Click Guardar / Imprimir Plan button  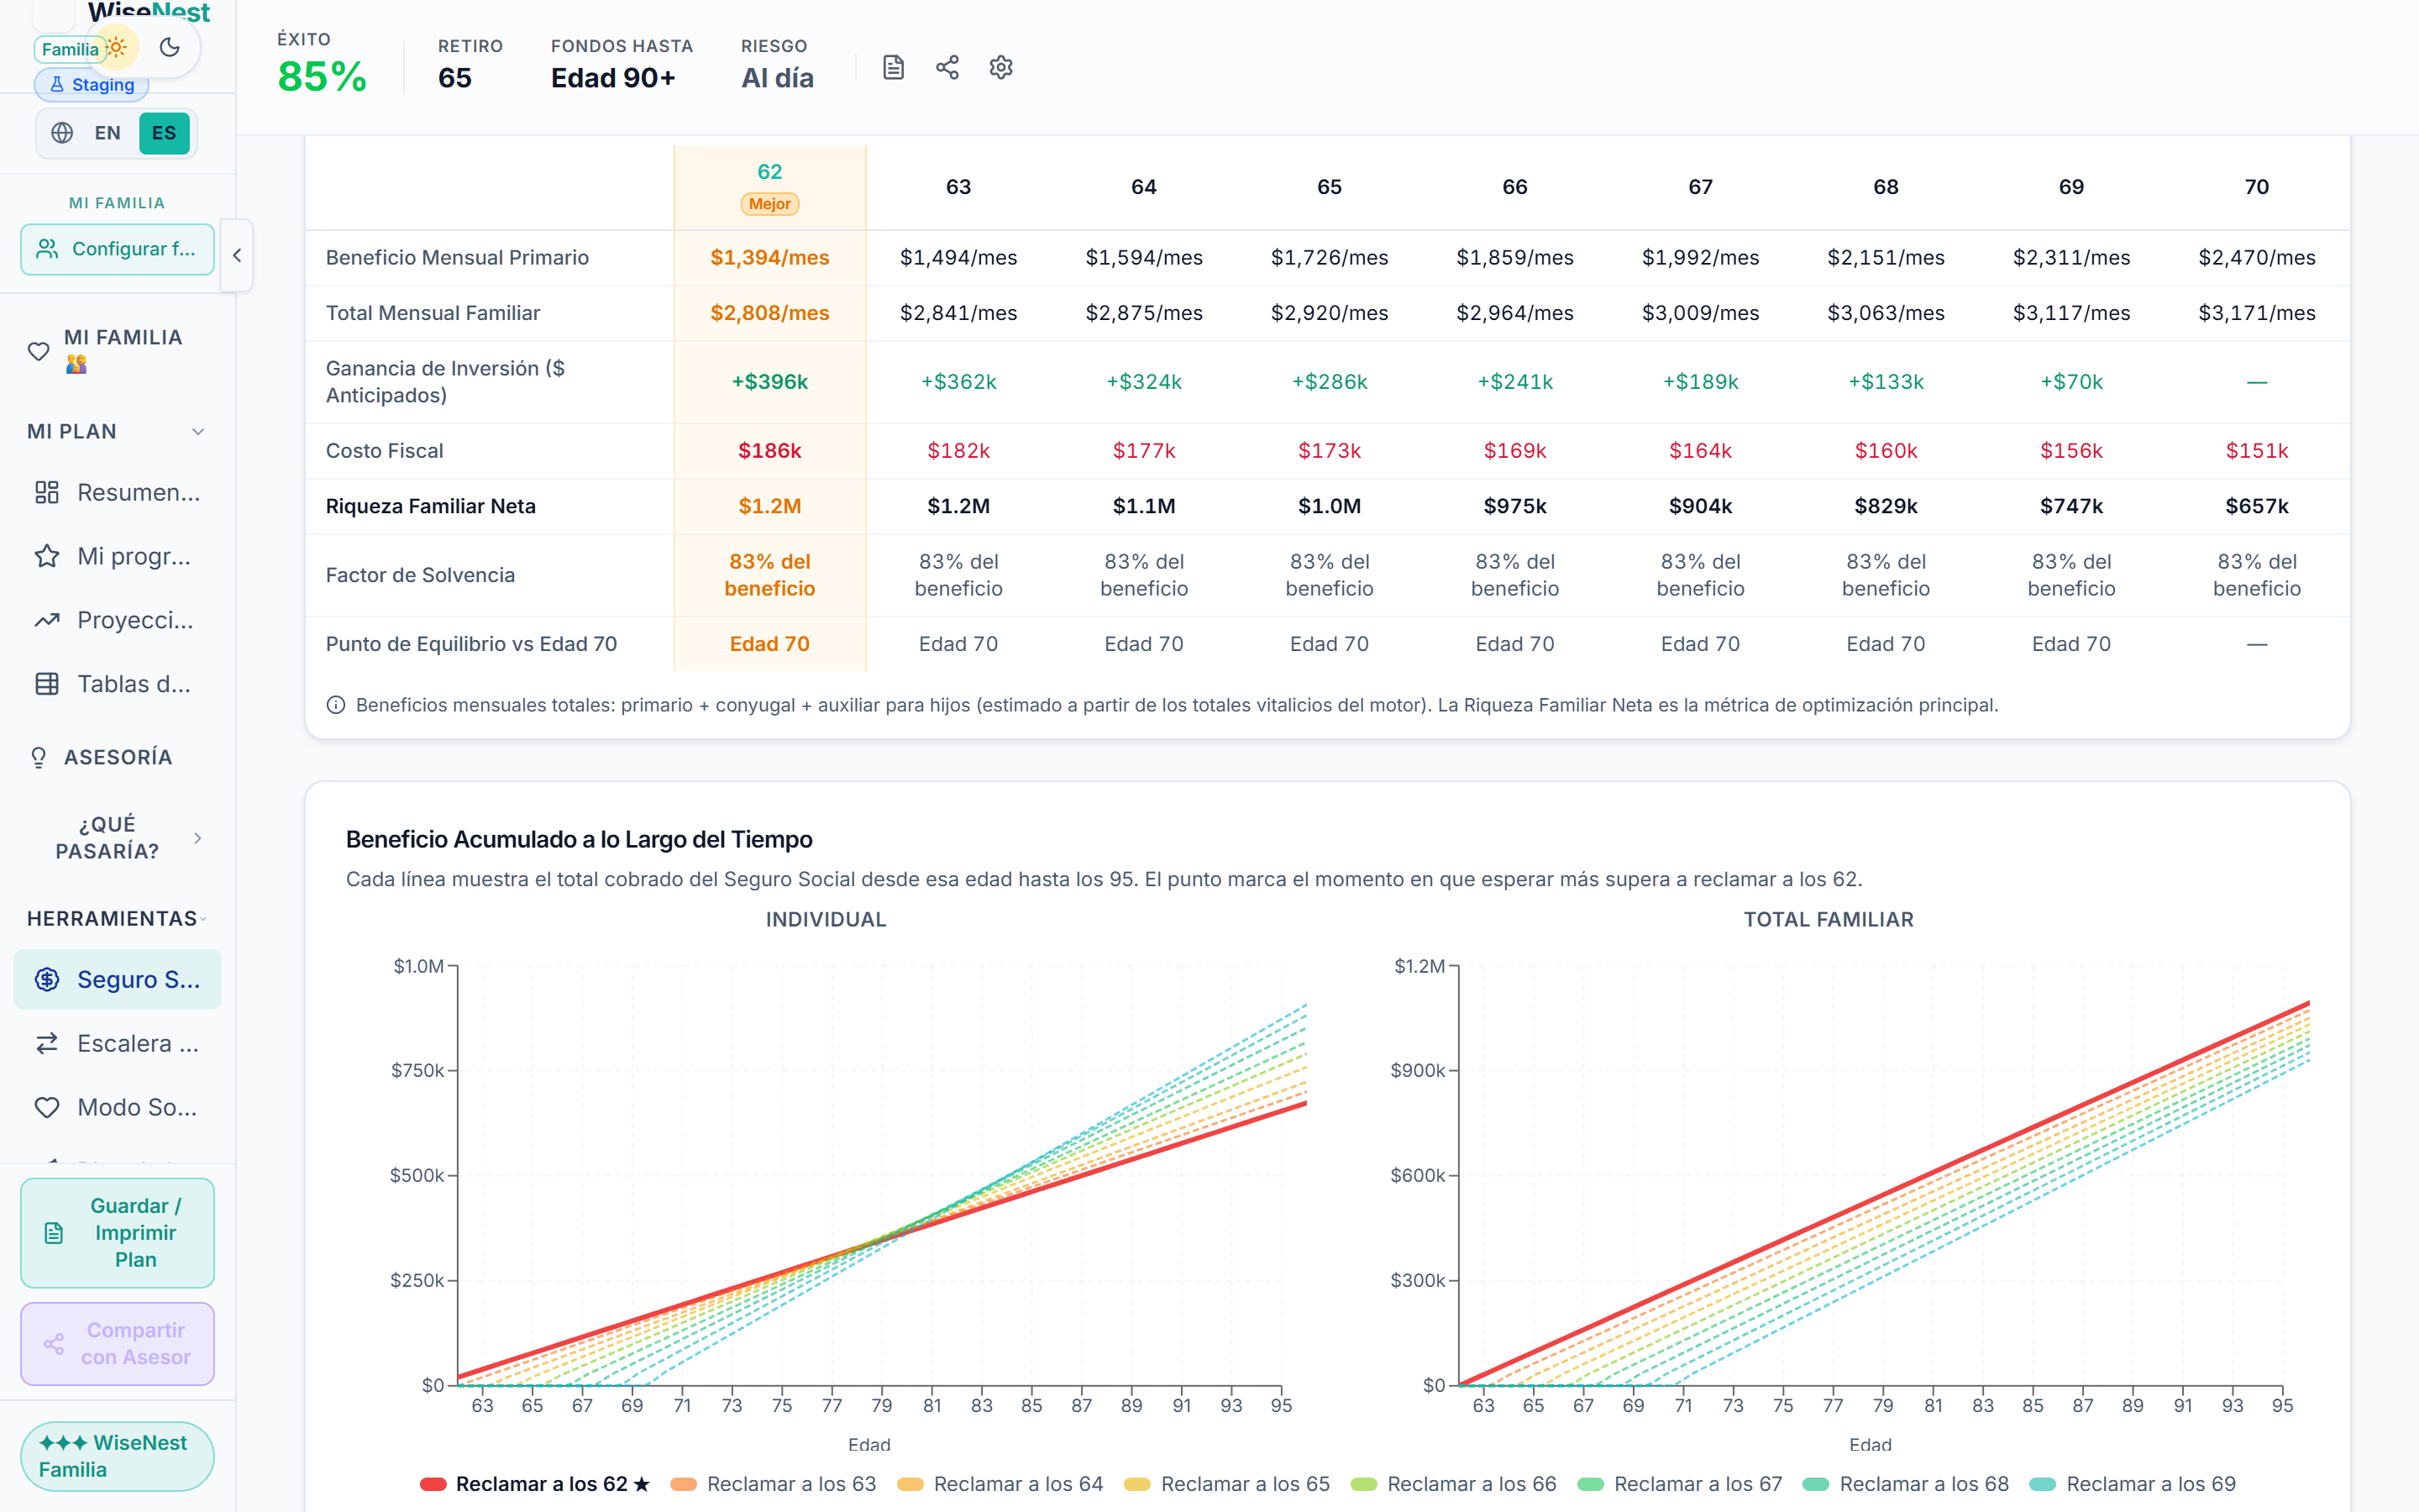tap(117, 1233)
